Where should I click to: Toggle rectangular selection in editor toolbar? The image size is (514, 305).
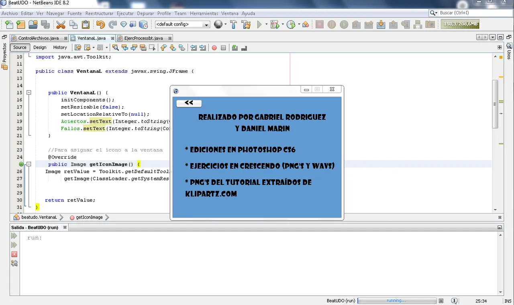click(x=152, y=47)
